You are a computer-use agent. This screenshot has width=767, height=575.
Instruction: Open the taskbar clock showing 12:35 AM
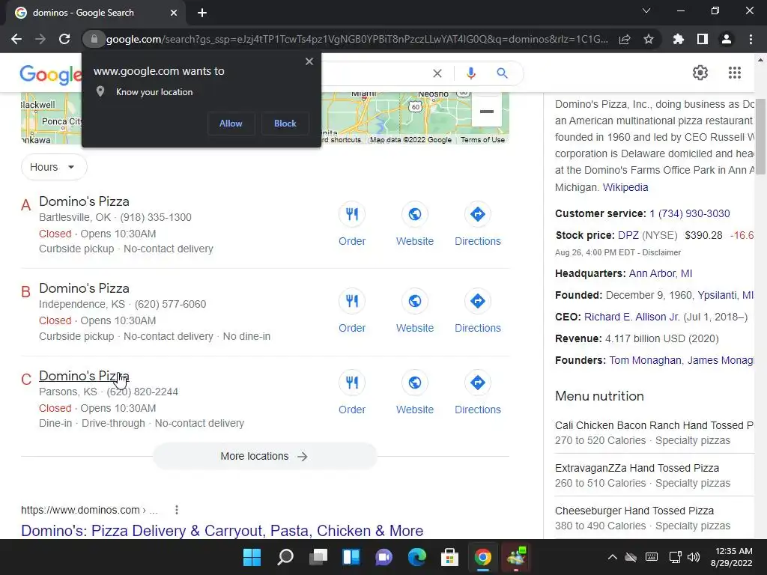[x=731, y=557]
